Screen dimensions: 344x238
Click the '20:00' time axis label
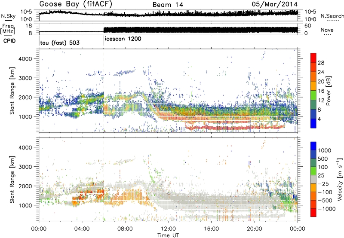pyautogui.click(x=254, y=229)
